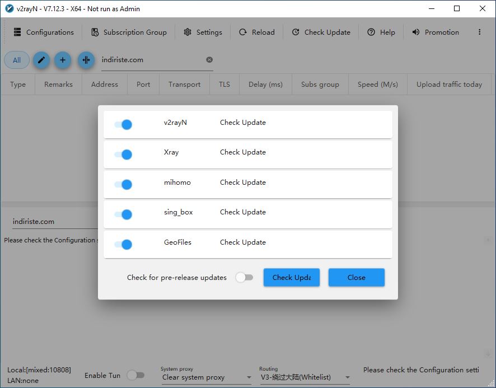Open the three-dot overflow menu

coord(480,32)
